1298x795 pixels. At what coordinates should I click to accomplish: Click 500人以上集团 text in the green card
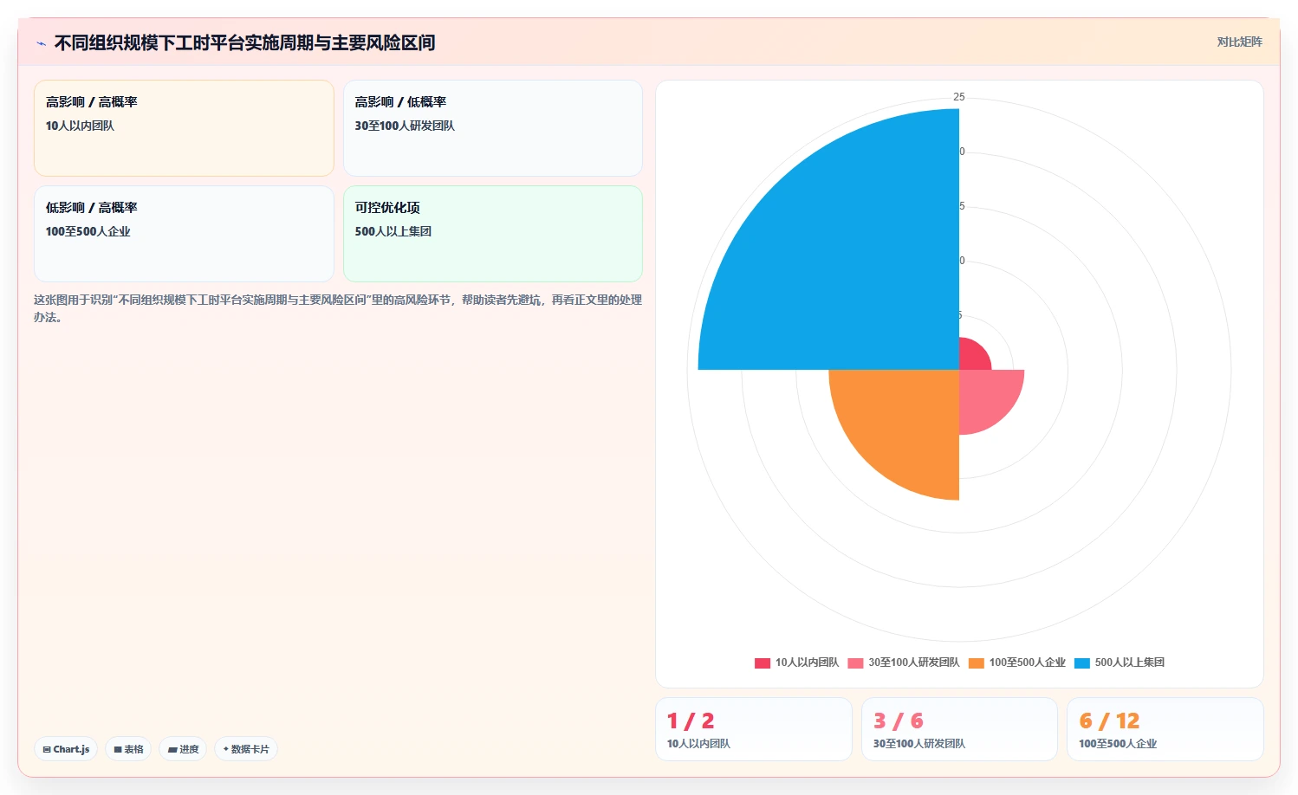click(x=393, y=231)
